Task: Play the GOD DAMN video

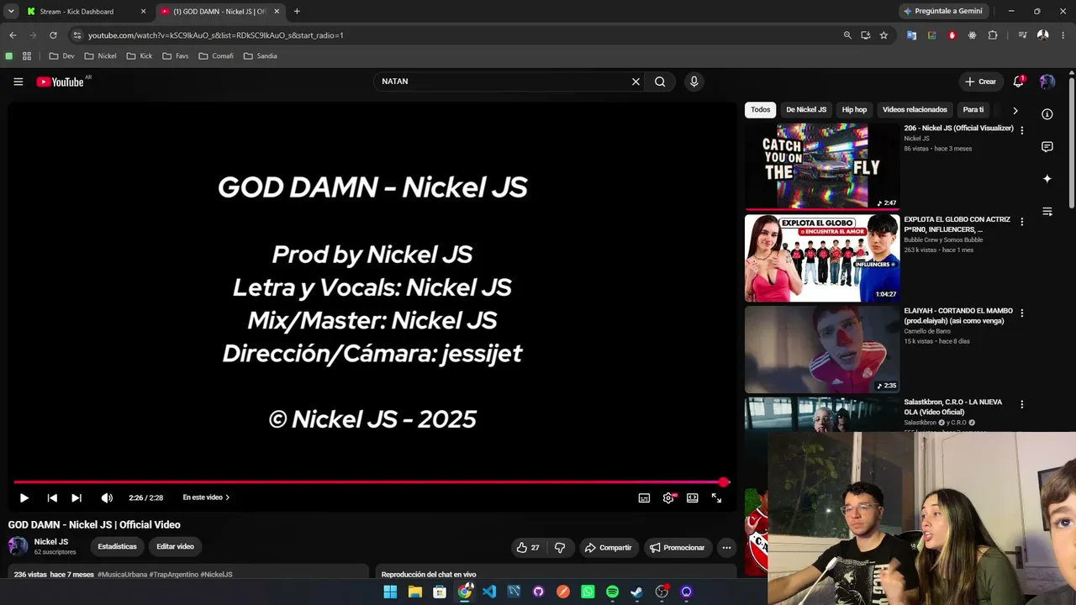Action: [x=24, y=497]
